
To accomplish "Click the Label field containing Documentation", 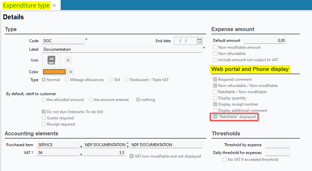I will [x=122, y=49].
